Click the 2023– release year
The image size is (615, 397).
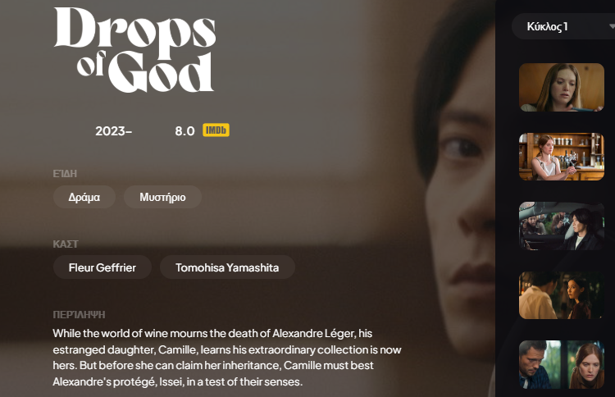[x=113, y=131]
